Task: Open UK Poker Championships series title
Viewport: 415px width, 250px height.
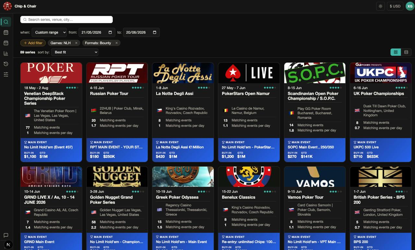Action: tap(379, 93)
